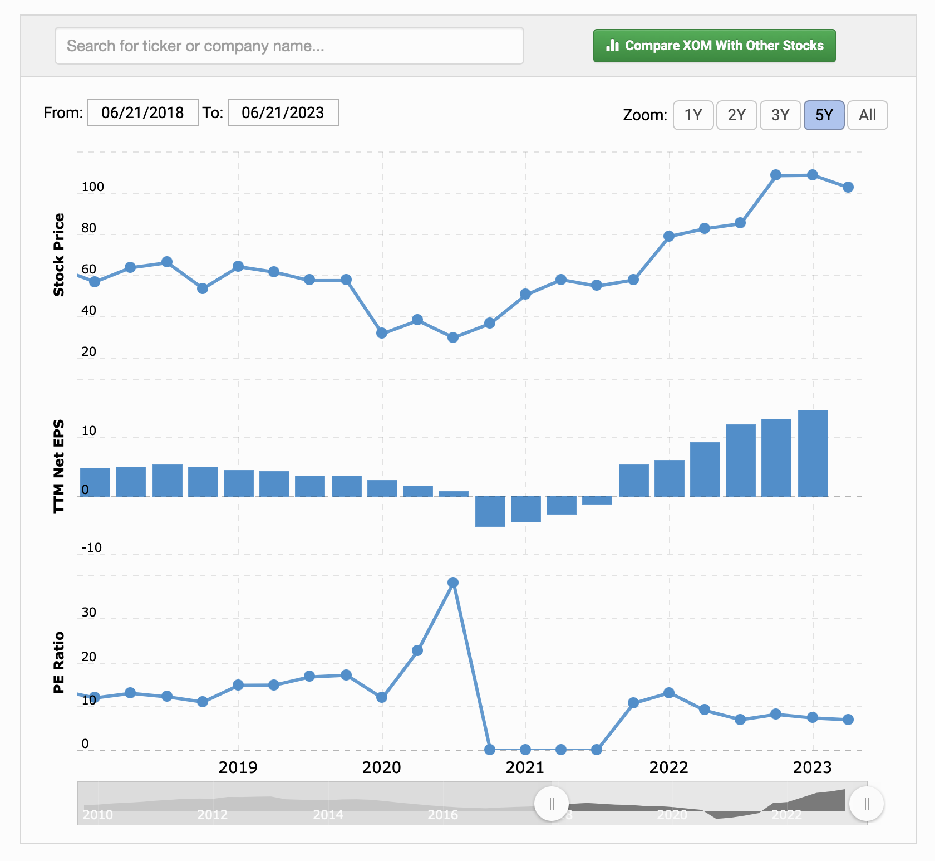Click the most negative EPS bar
Screen dimensions: 935x861
coord(490,511)
